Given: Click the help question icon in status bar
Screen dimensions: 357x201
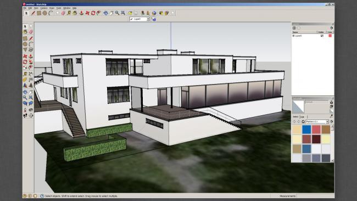Looking at the screenshot, I should (42, 196).
